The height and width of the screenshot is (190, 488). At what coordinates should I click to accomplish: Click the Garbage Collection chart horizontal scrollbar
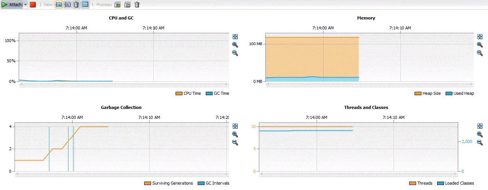click(x=122, y=174)
